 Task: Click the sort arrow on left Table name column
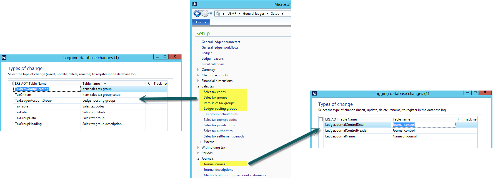[x=105, y=83]
